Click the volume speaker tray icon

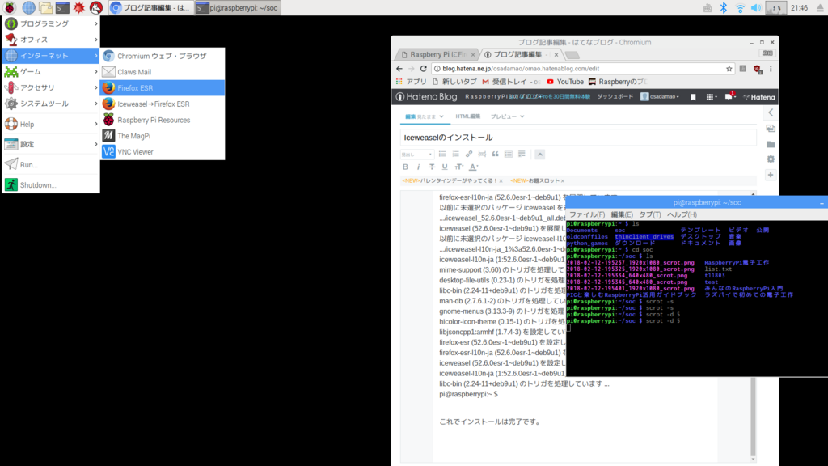pos(756,8)
